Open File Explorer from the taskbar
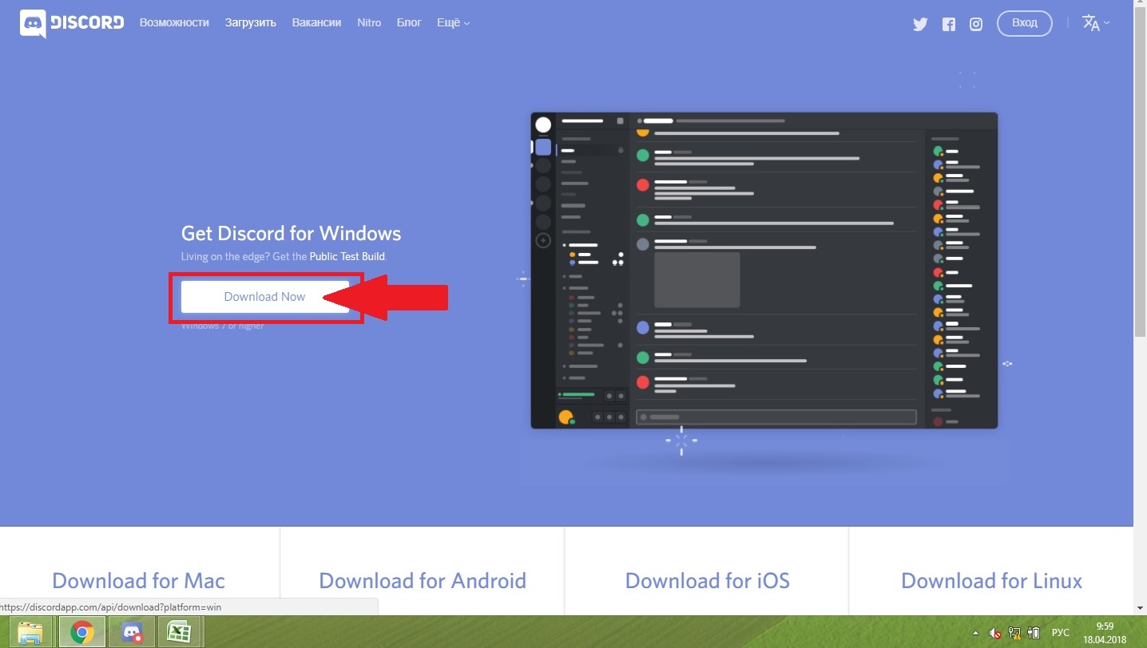1147x648 pixels. tap(30, 633)
